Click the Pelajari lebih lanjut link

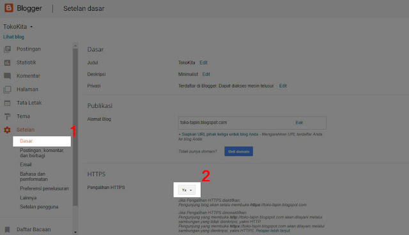[273, 231]
